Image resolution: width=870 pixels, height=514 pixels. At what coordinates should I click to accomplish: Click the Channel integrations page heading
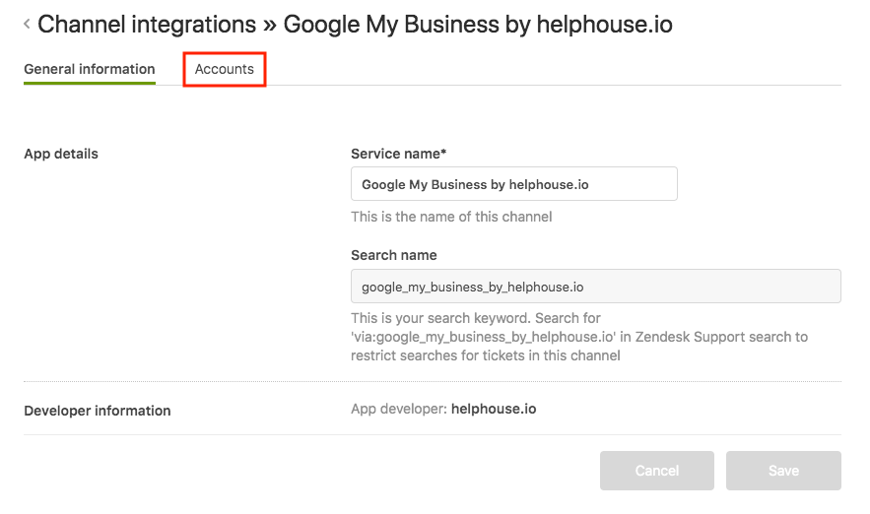147,25
